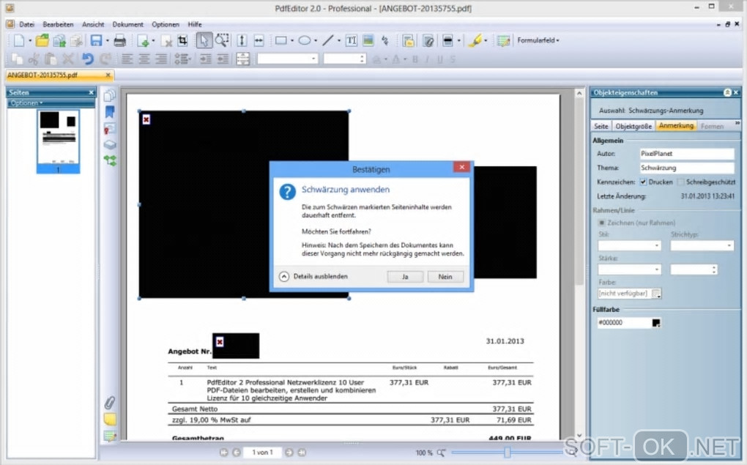Viewport: 747px width, 465px height.
Task: Expand highlighter tool dropdown arrow
Action: [x=486, y=40]
